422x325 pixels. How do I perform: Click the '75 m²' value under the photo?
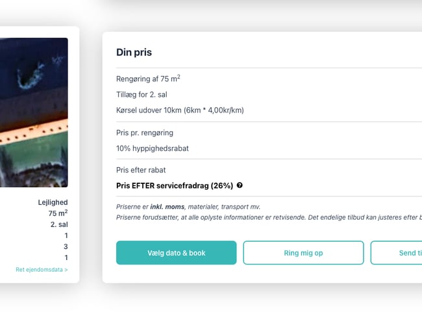click(58, 213)
